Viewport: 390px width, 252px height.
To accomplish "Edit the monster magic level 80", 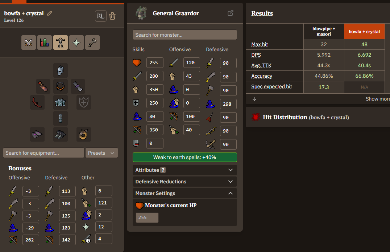I will click(x=155, y=117).
